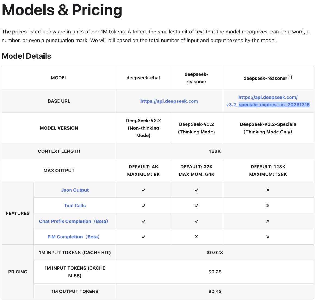Click the $0.42 output token price
This screenshot has height=302, width=317.
tap(215, 291)
